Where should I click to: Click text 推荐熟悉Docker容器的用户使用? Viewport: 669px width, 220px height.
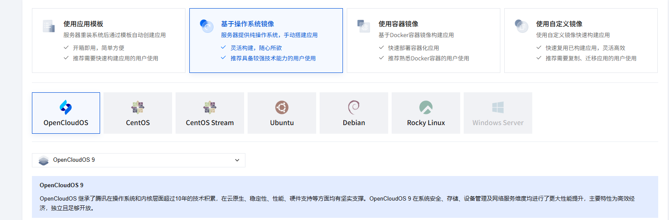tap(428, 58)
